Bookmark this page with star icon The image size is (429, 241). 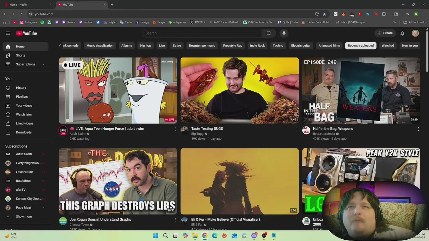point(324,14)
